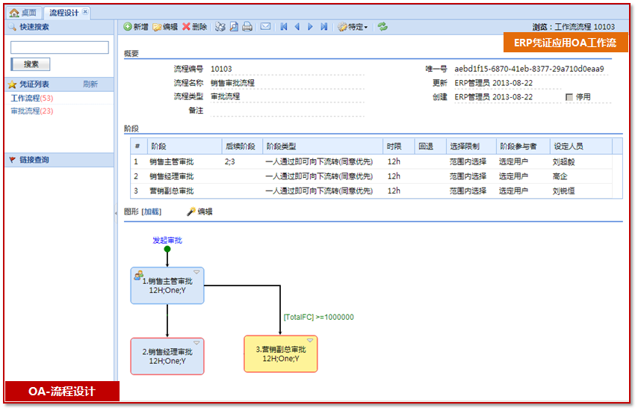Jump to the first record arrow
The height and width of the screenshot is (411, 638).
tap(284, 27)
